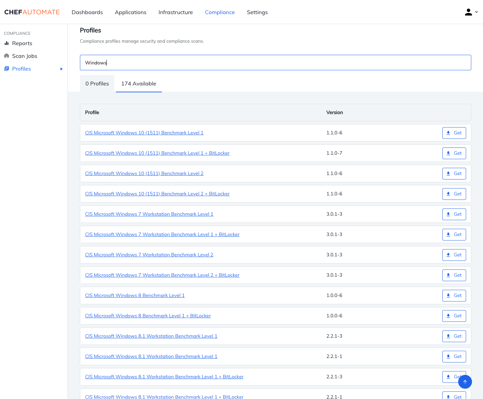Focus the profile search field containing Windows
The image size is (483, 399).
(276, 63)
